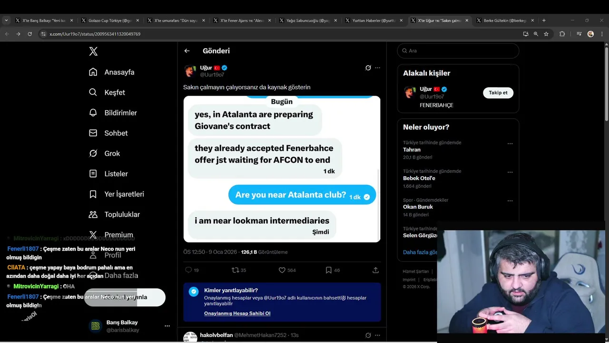The image size is (609, 343).
Task: Open more options for Bebek Otel'e trend
Action: (510, 172)
